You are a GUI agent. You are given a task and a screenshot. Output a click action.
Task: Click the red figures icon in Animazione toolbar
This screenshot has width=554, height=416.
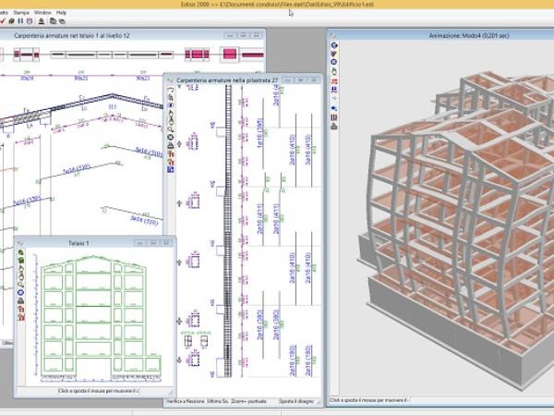(x=334, y=81)
